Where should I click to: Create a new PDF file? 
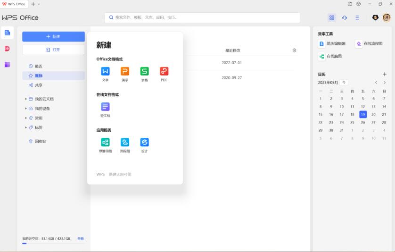[x=164, y=71]
